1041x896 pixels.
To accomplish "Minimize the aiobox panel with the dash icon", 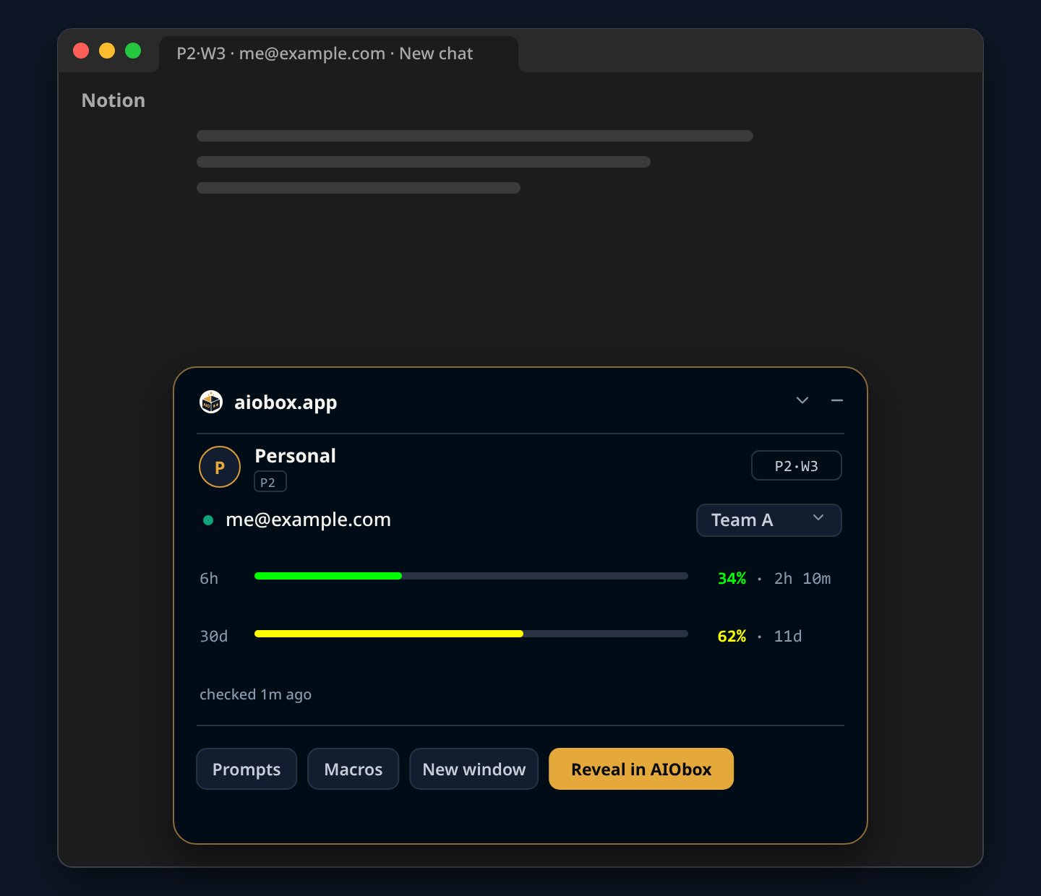I will click(x=837, y=400).
